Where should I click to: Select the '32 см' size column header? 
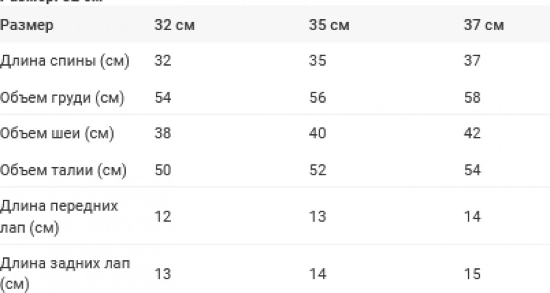(174, 25)
